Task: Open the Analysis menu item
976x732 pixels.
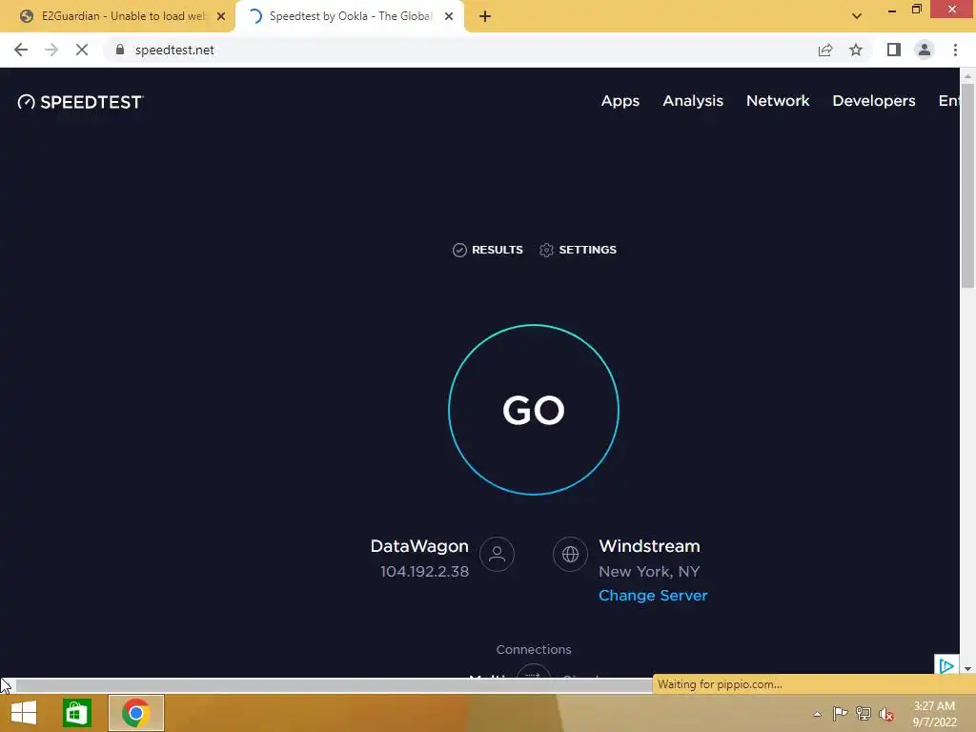Action: pos(693,101)
